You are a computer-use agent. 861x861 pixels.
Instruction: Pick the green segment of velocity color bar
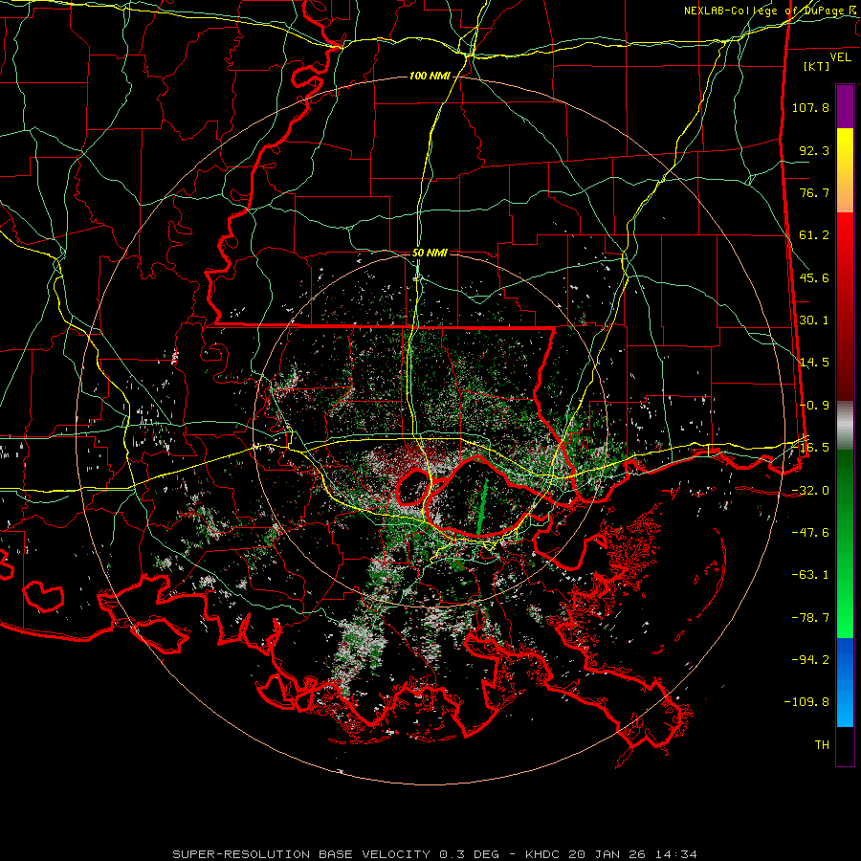point(845,543)
